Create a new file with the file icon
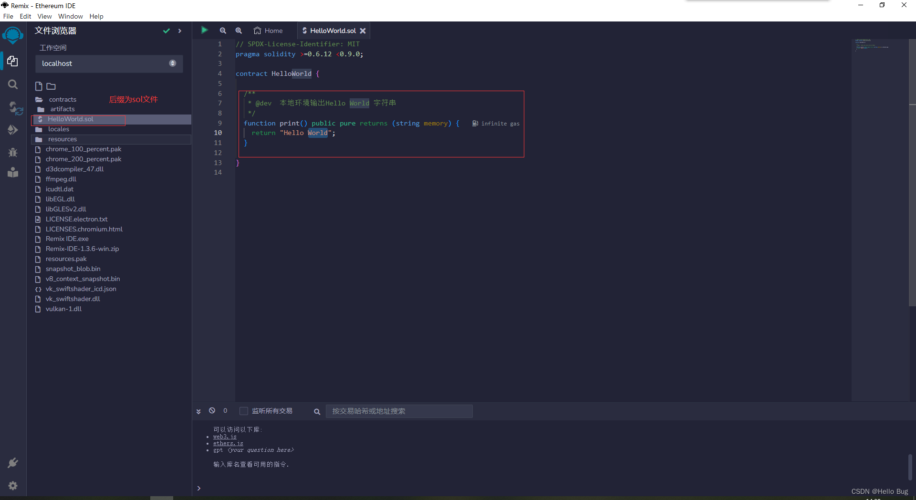Viewport: 916px width, 500px height. click(39, 86)
